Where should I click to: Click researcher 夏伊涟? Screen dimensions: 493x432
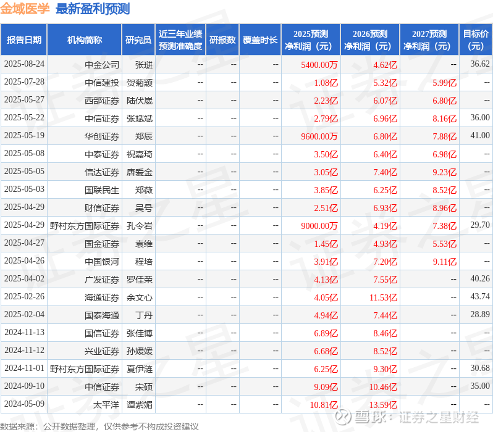(140, 369)
